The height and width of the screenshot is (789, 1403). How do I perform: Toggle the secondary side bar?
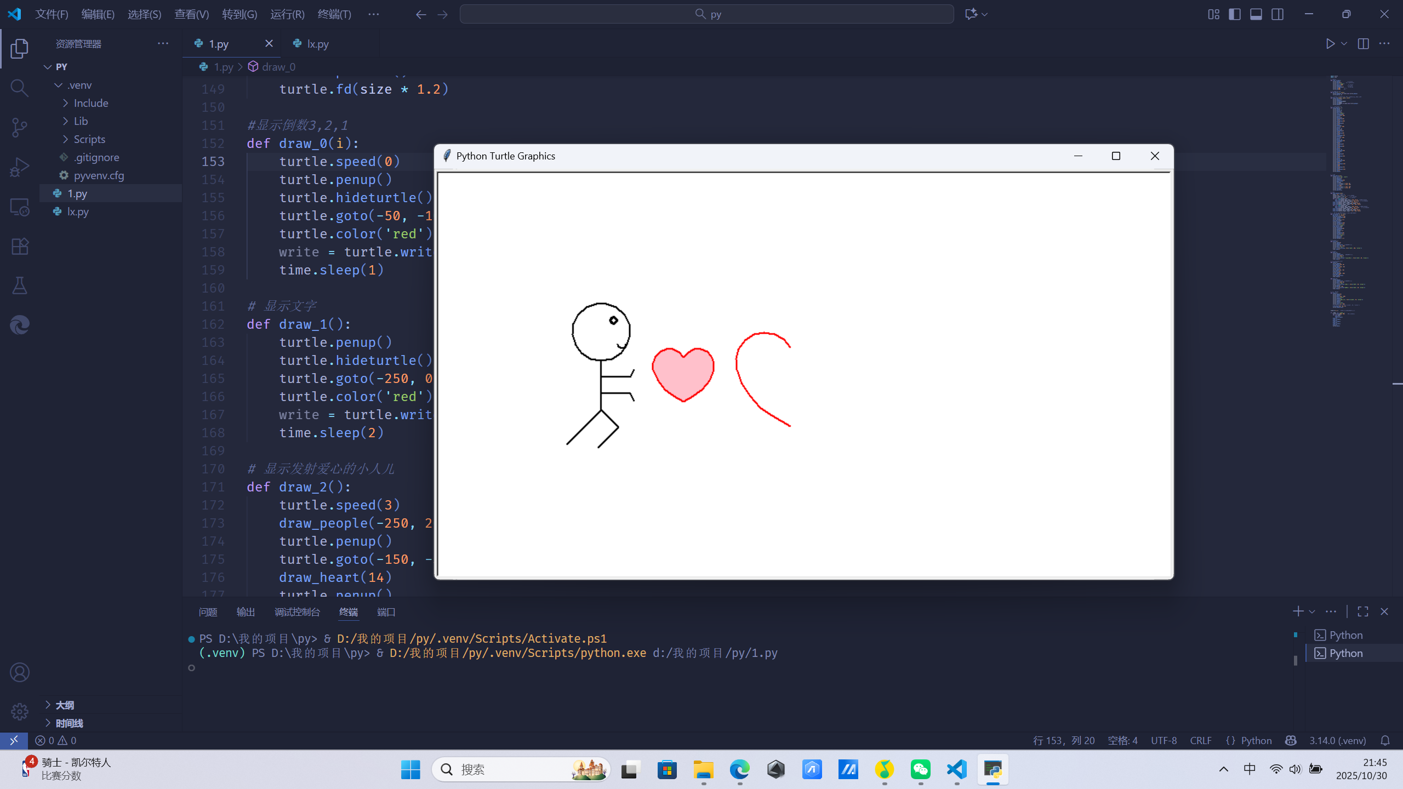tap(1277, 14)
